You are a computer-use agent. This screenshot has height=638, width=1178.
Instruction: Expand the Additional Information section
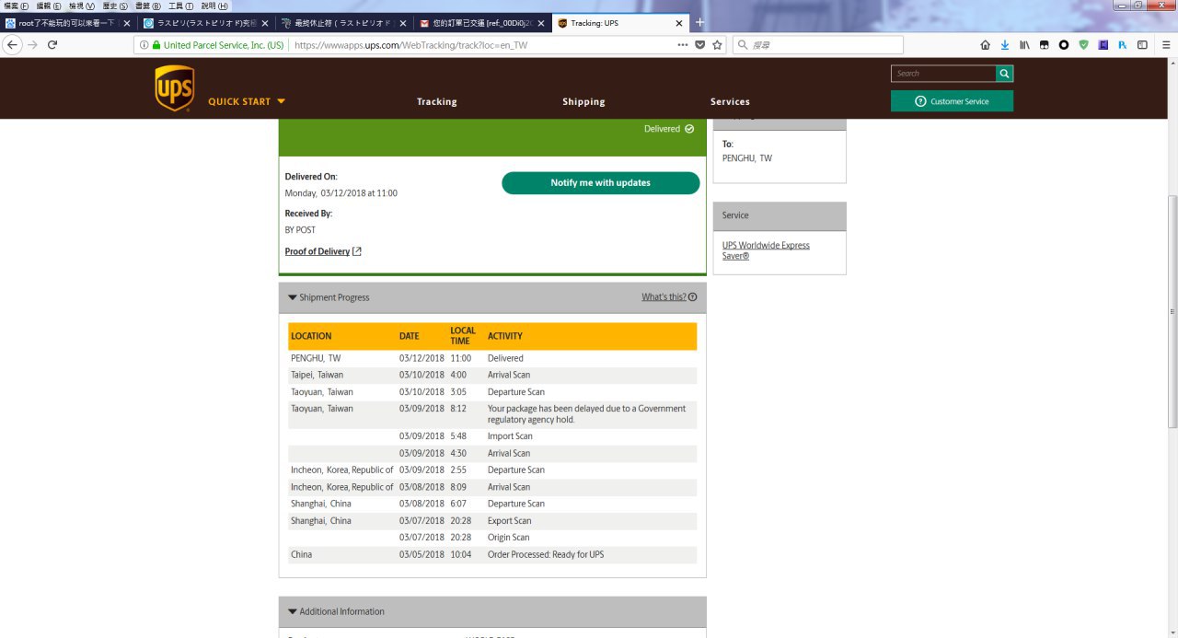[x=336, y=611]
